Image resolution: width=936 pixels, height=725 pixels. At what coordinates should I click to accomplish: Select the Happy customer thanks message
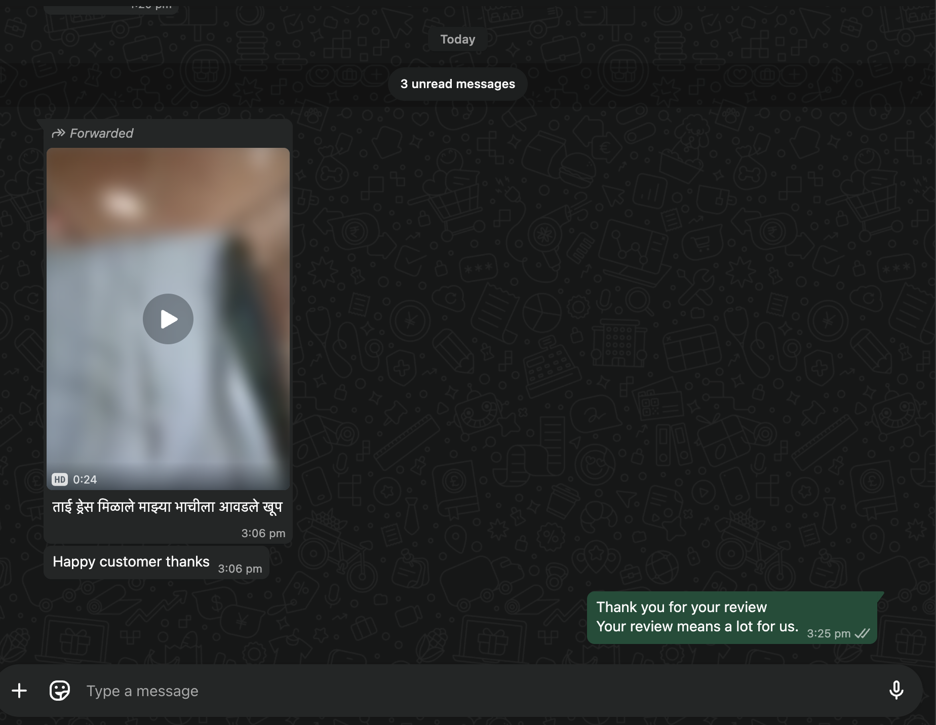[131, 562]
